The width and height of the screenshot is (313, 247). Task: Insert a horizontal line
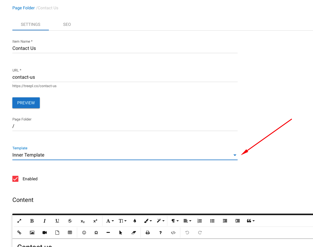click(108, 232)
